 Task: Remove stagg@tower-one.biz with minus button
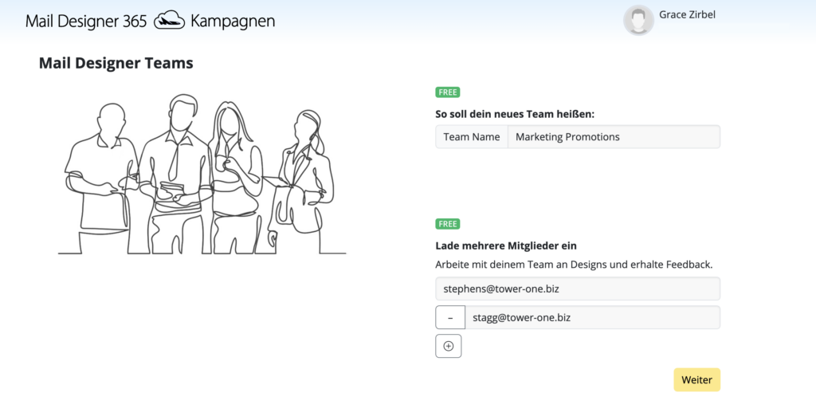pos(450,317)
